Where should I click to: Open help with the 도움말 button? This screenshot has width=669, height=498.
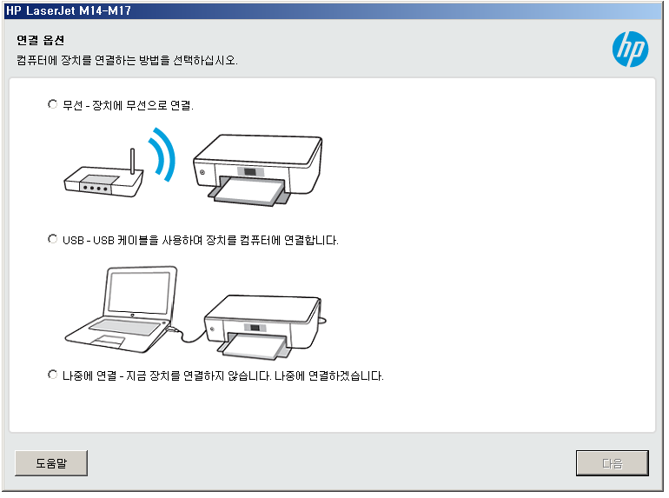pyautogui.click(x=51, y=463)
